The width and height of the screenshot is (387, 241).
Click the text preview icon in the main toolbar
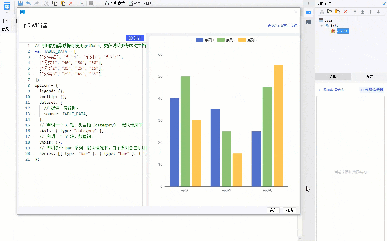tap(81, 3)
